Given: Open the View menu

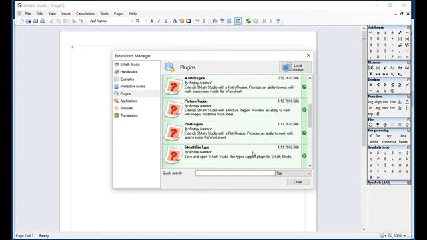Looking at the screenshot, I should point(52,13).
